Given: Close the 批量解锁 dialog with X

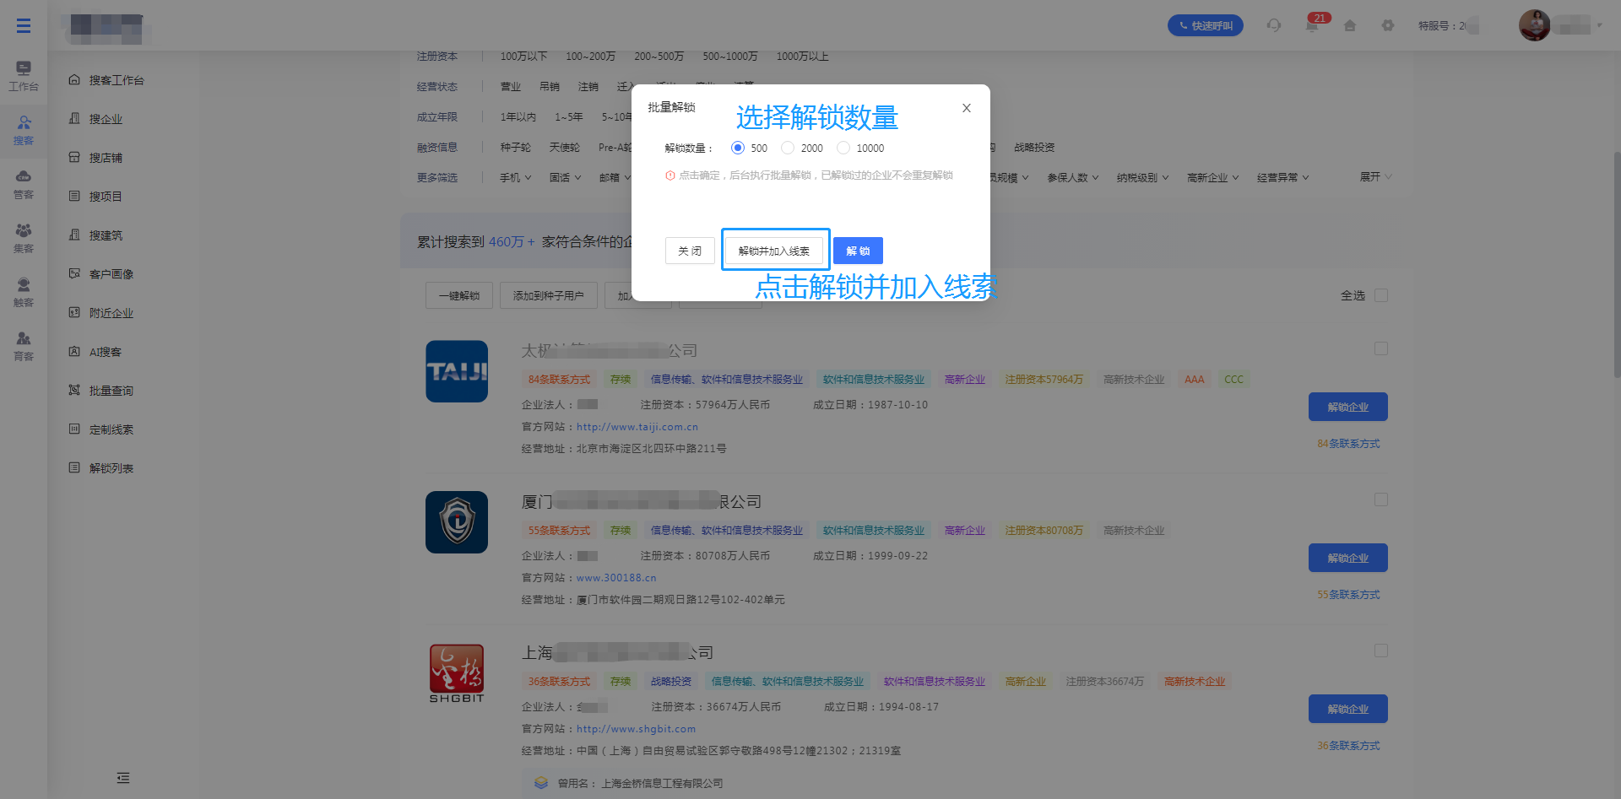Looking at the screenshot, I should [967, 108].
